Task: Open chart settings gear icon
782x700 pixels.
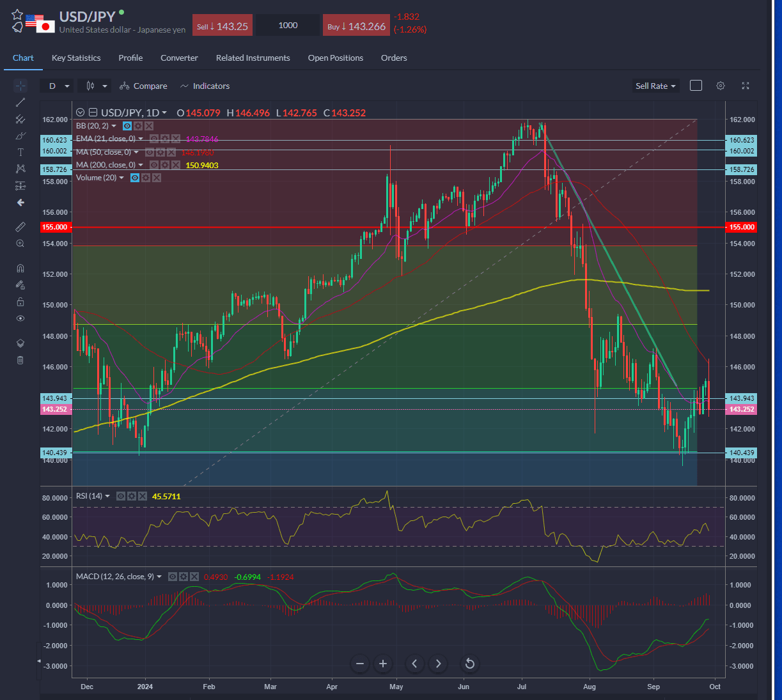Action: pos(721,86)
